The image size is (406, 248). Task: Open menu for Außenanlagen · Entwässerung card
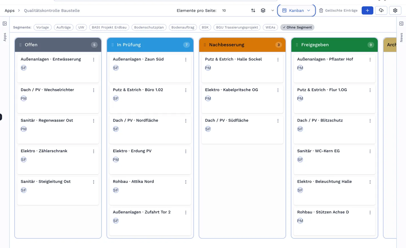point(94,60)
